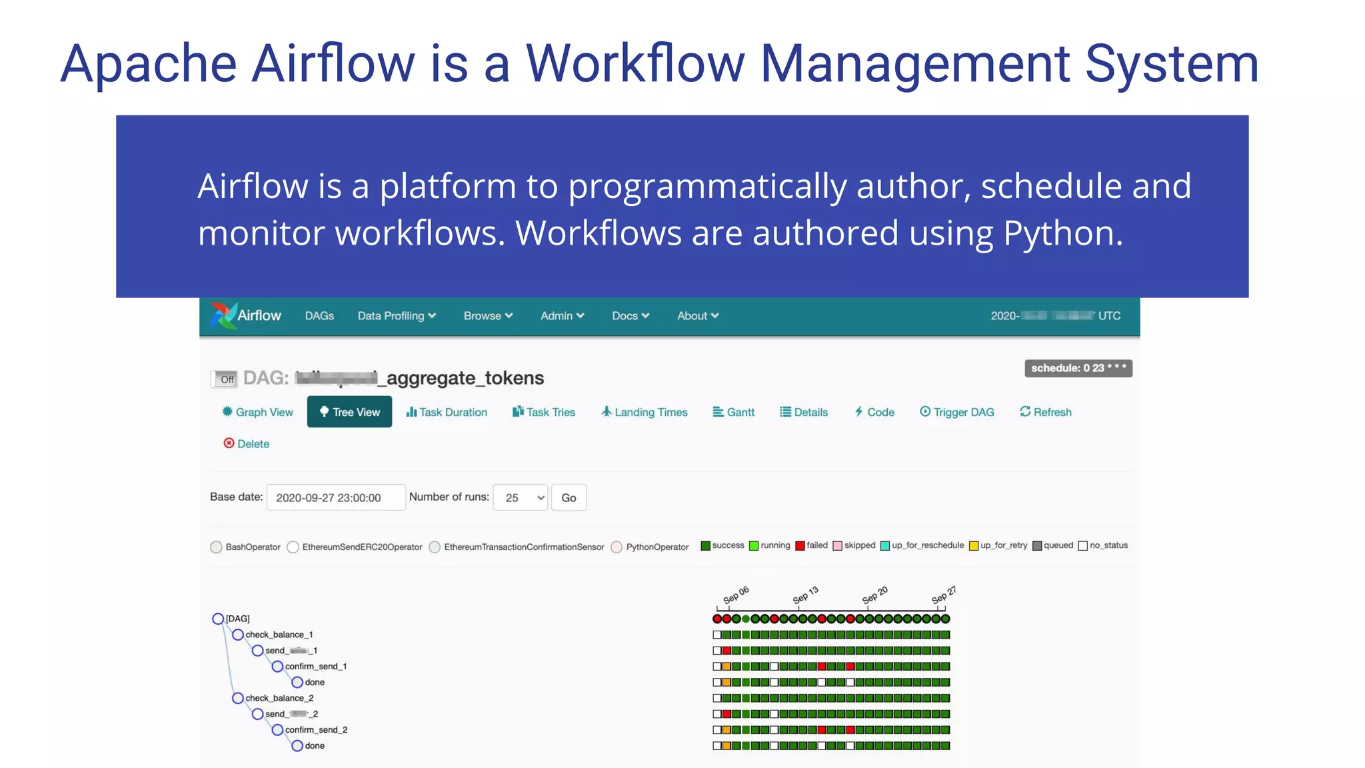This screenshot has width=1365, height=768.
Task: Open the Details view
Action: 804,412
